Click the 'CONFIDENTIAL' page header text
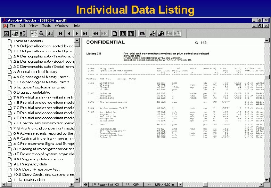 [x=105, y=42]
